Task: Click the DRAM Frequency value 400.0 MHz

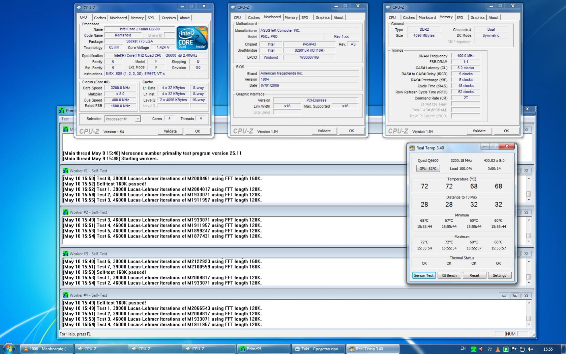Action: click(466, 56)
